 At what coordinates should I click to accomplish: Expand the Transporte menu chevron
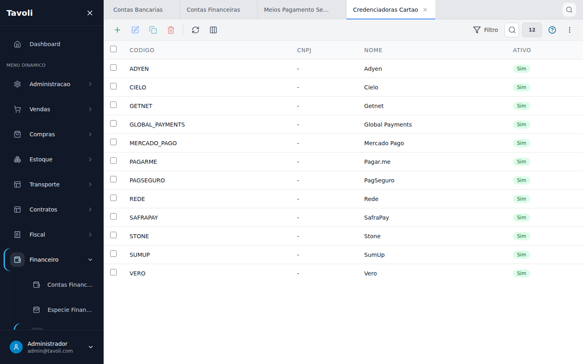(x=90, y=184)
